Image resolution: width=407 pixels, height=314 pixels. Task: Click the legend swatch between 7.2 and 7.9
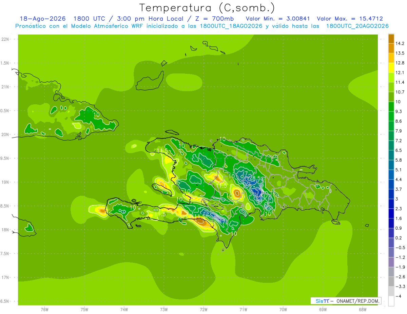pos(391,135)
